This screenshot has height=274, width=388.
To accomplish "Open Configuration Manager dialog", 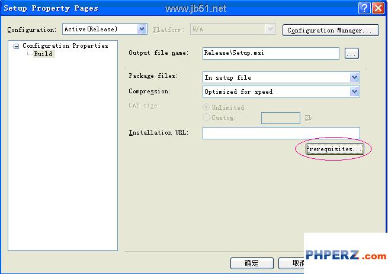I will [331, 30].
